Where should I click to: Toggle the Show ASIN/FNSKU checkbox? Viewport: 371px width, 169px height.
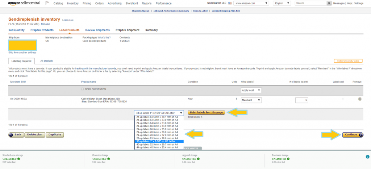pos(82,89)
